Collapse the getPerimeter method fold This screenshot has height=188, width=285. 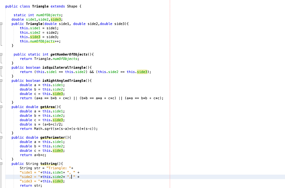pos(1,137)
